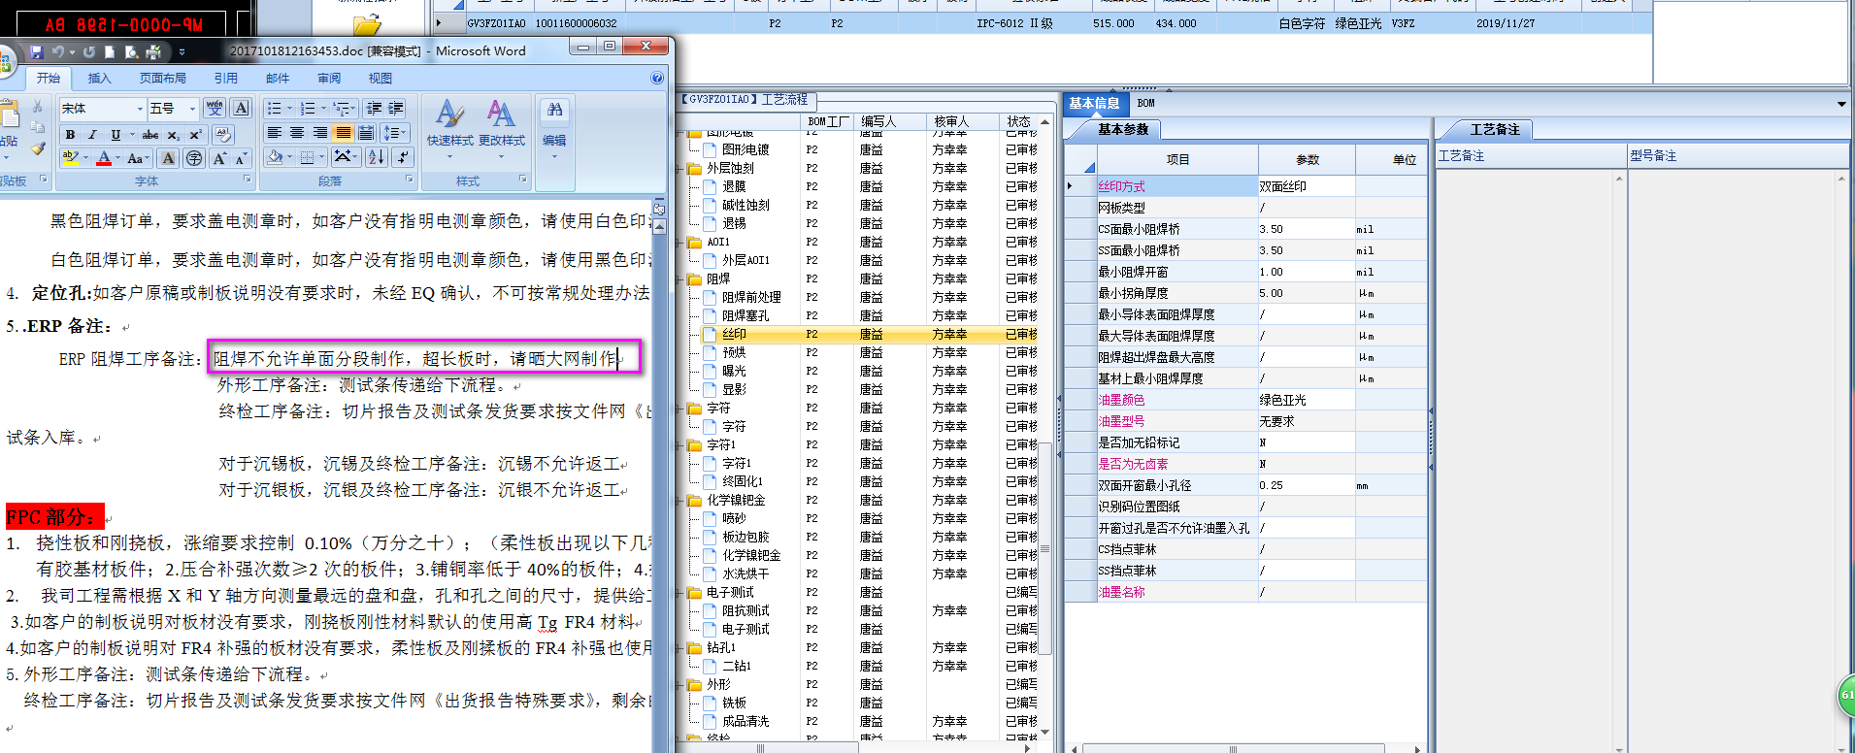
Task: Click 双面丝印 parameter value field
Action: pyautogui.click(x=1306, y=186)
